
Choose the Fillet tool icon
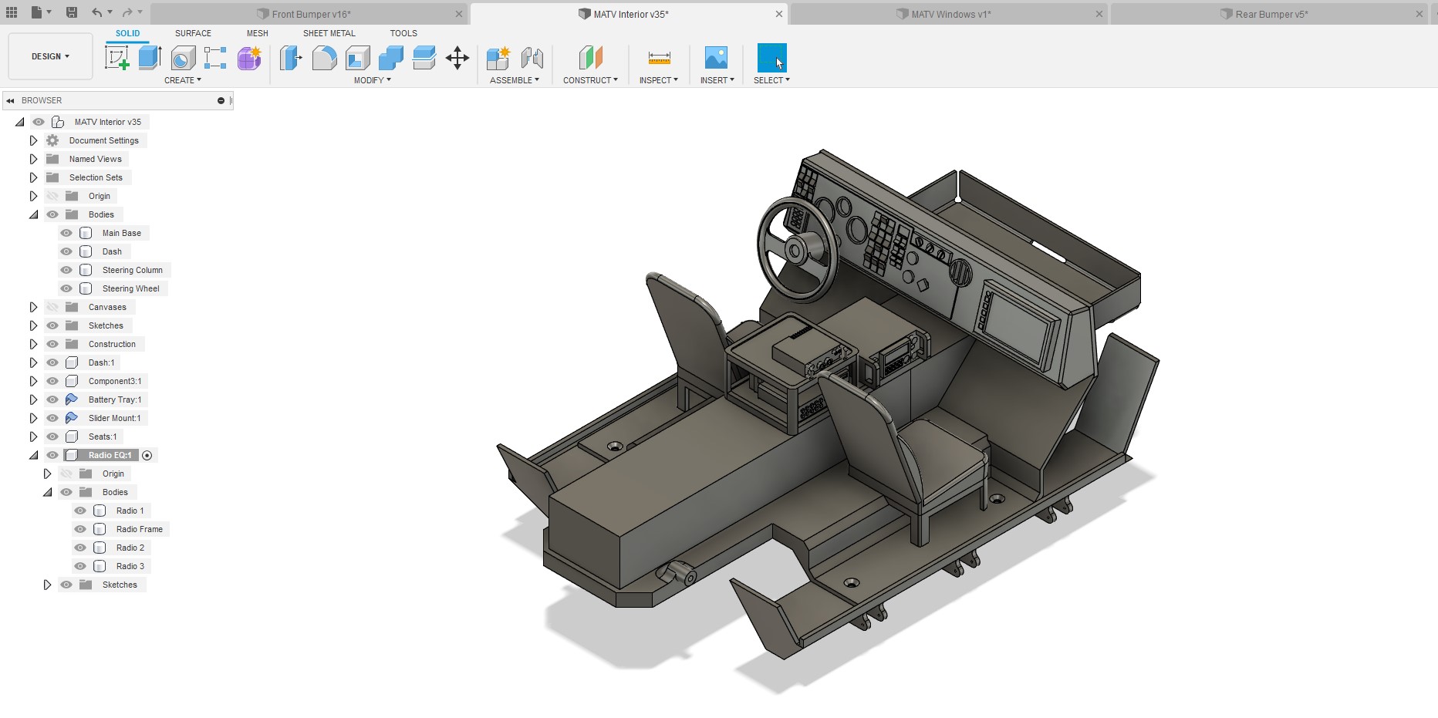(x=324, y=58)
